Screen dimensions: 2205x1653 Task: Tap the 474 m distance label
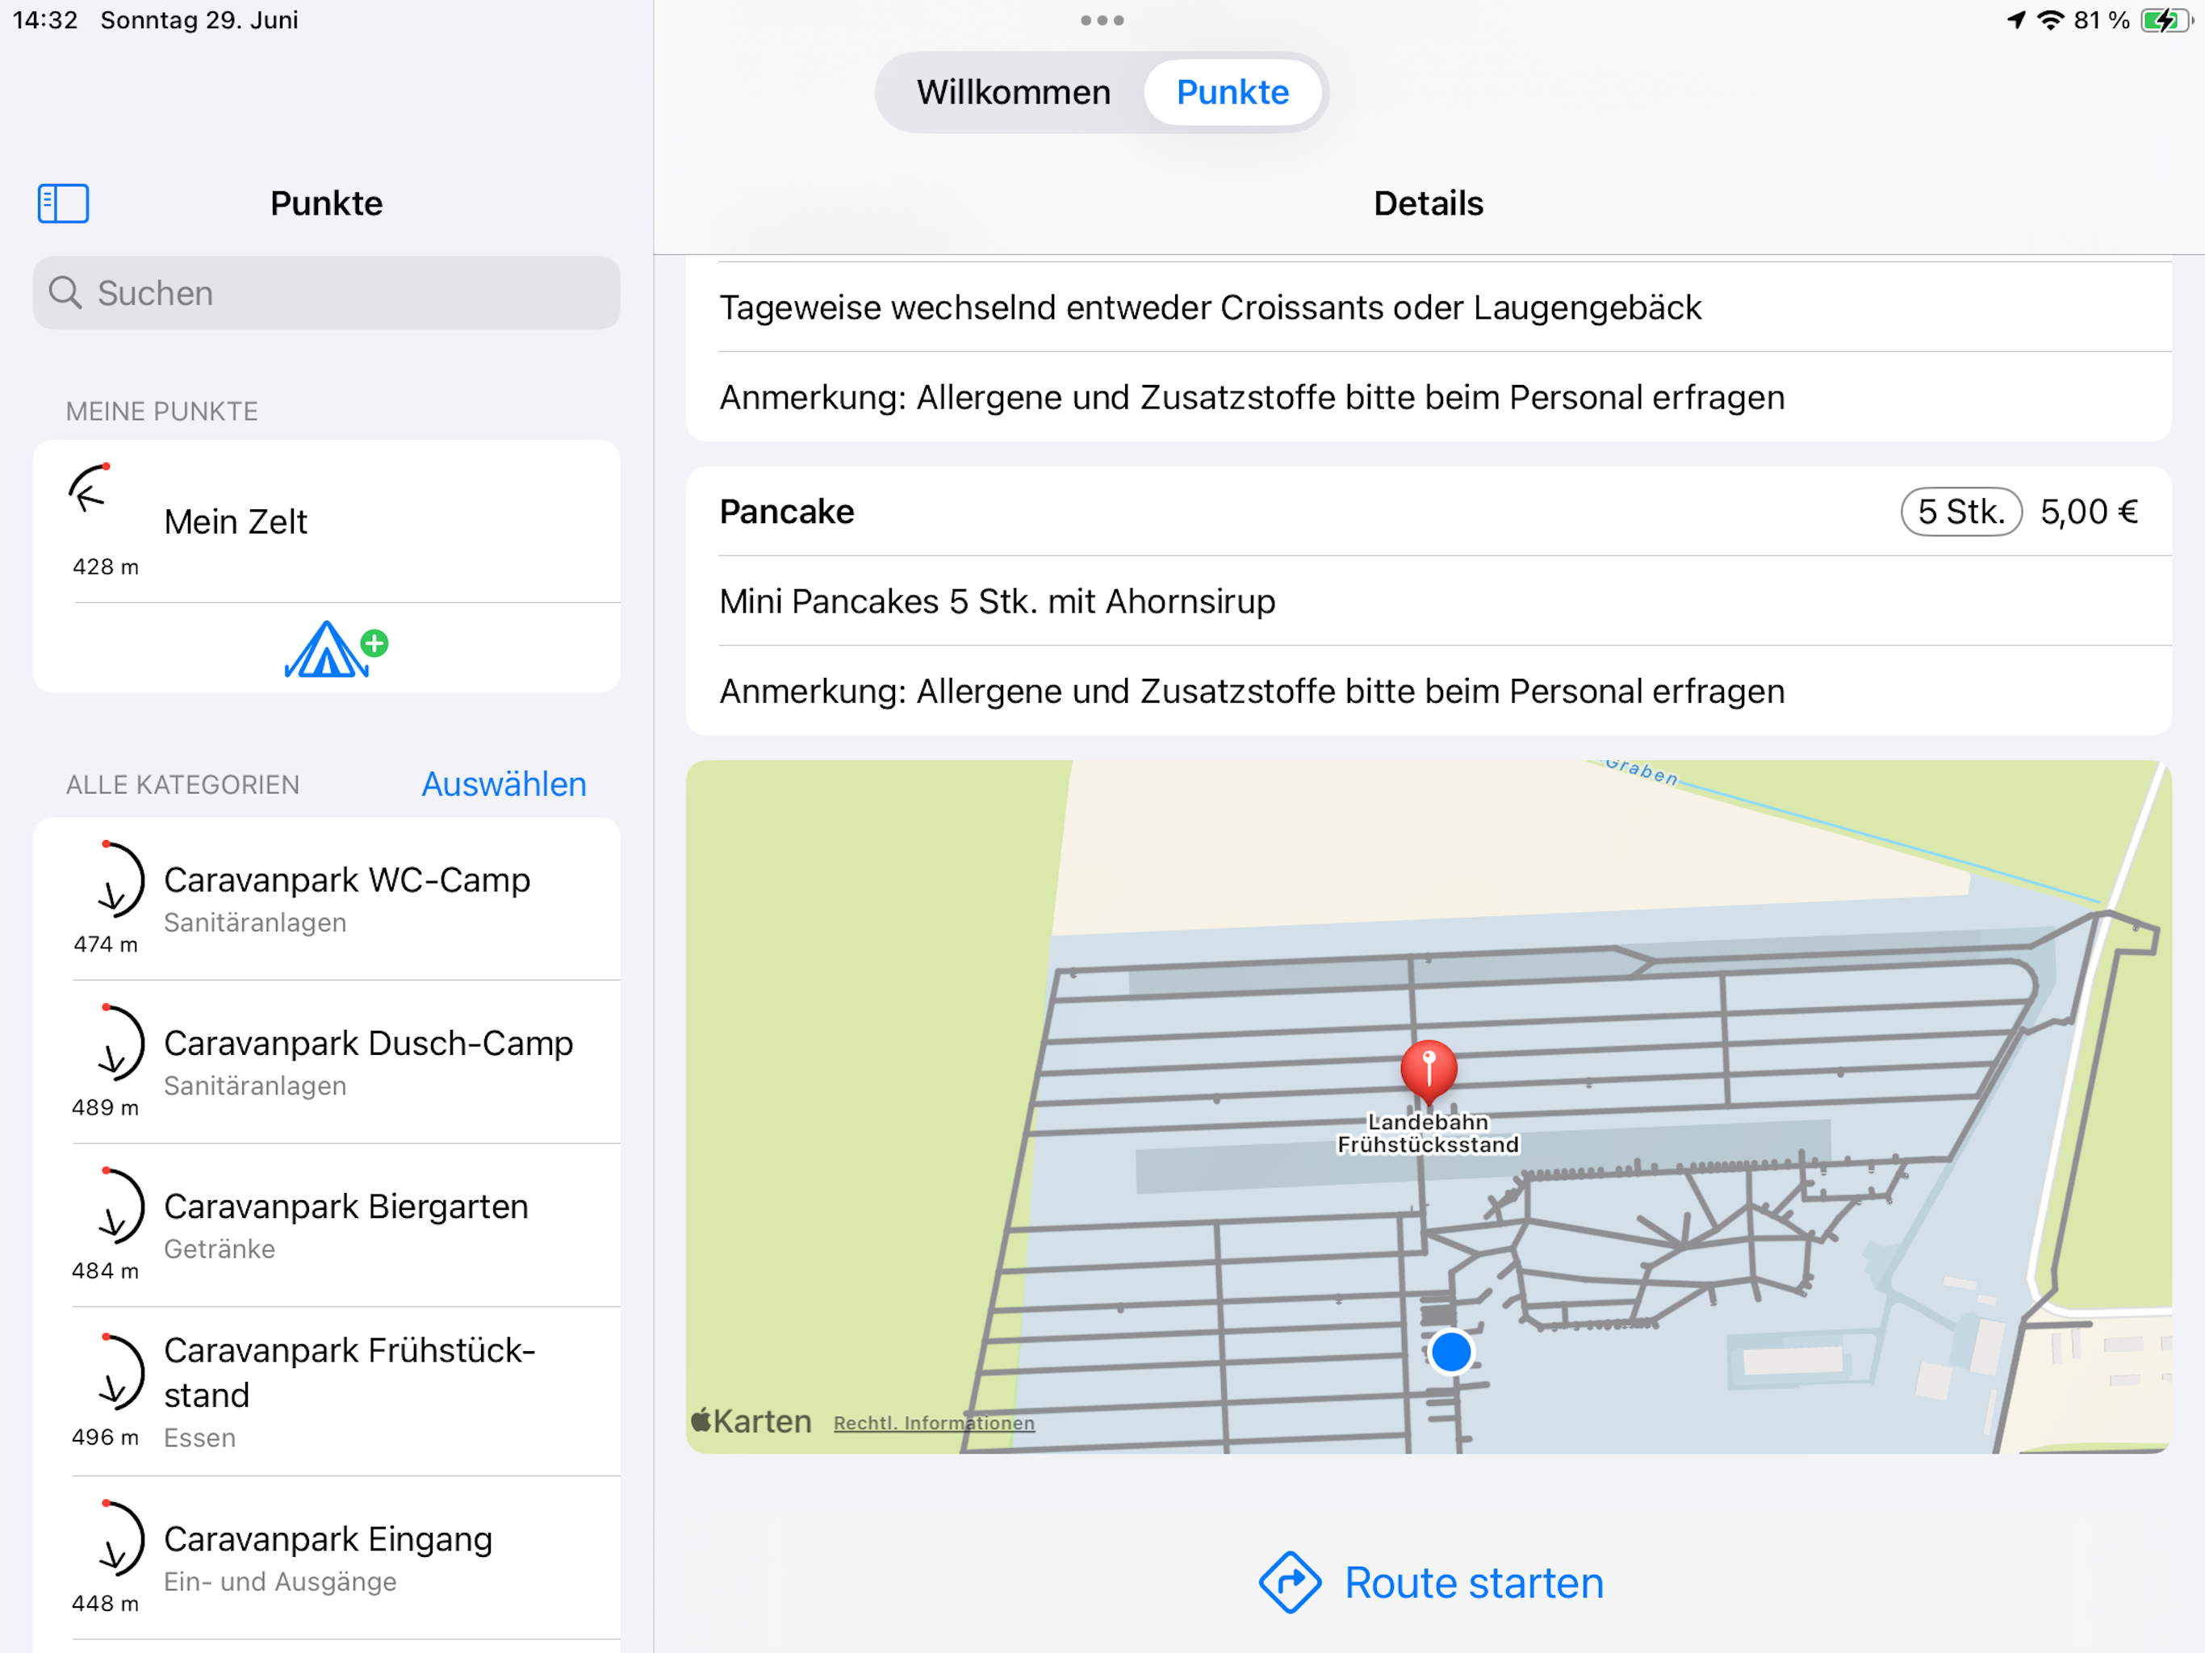point(106,944)
